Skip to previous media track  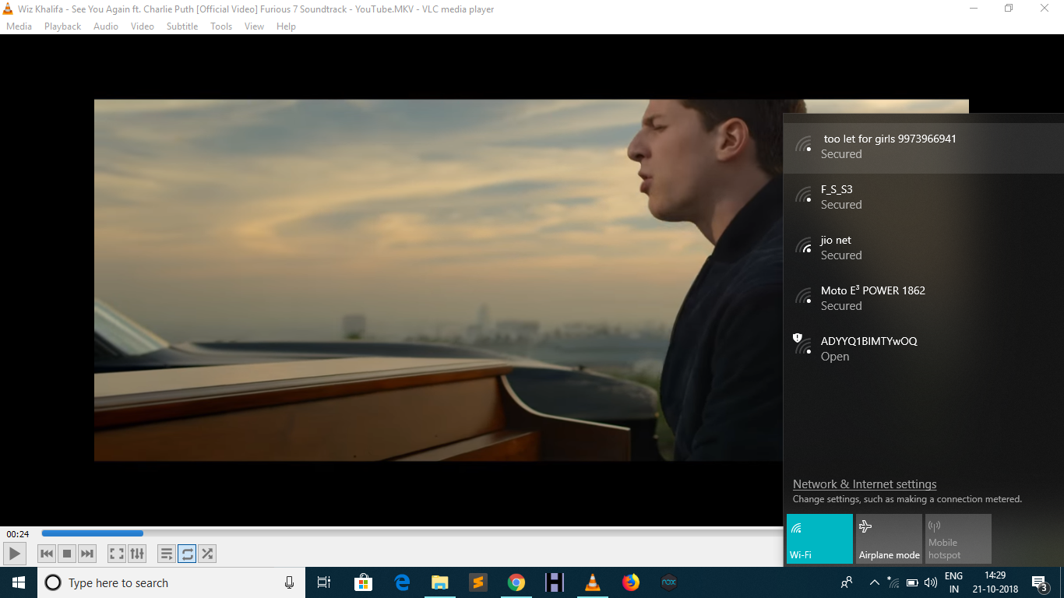[47, 554]
